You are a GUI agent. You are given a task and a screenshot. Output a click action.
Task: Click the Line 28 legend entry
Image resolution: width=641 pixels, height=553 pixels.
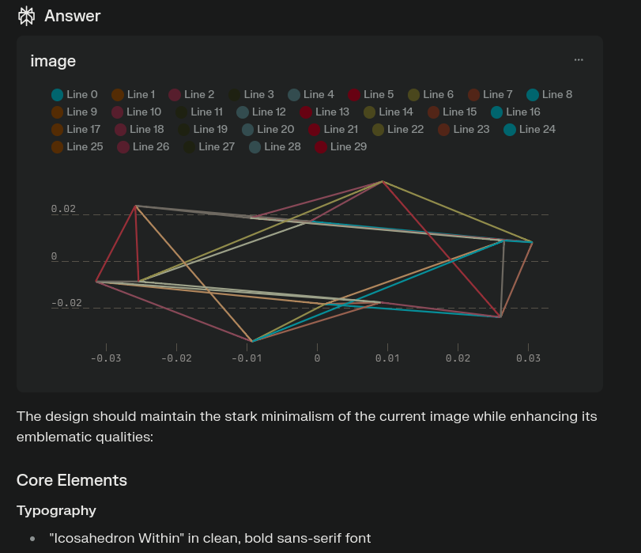pyautogui.click(x=274, y=146)
